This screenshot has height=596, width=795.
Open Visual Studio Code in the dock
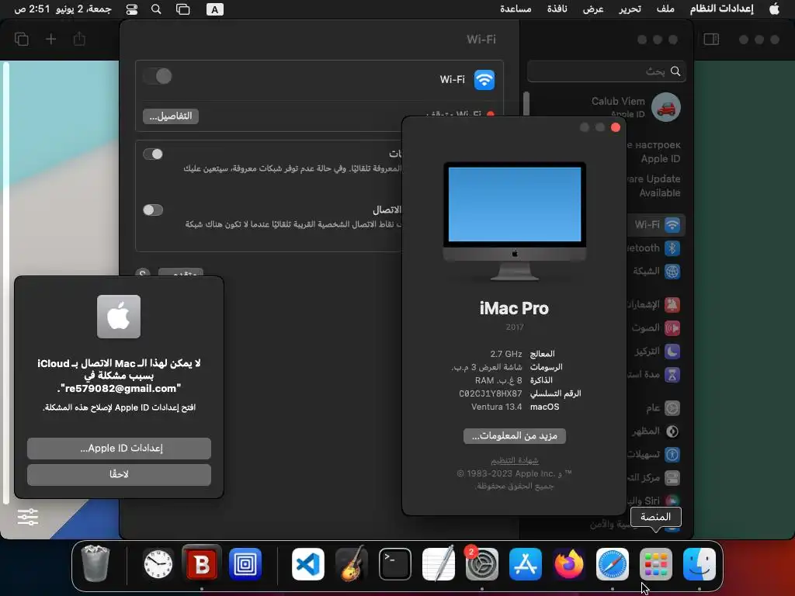307,564
